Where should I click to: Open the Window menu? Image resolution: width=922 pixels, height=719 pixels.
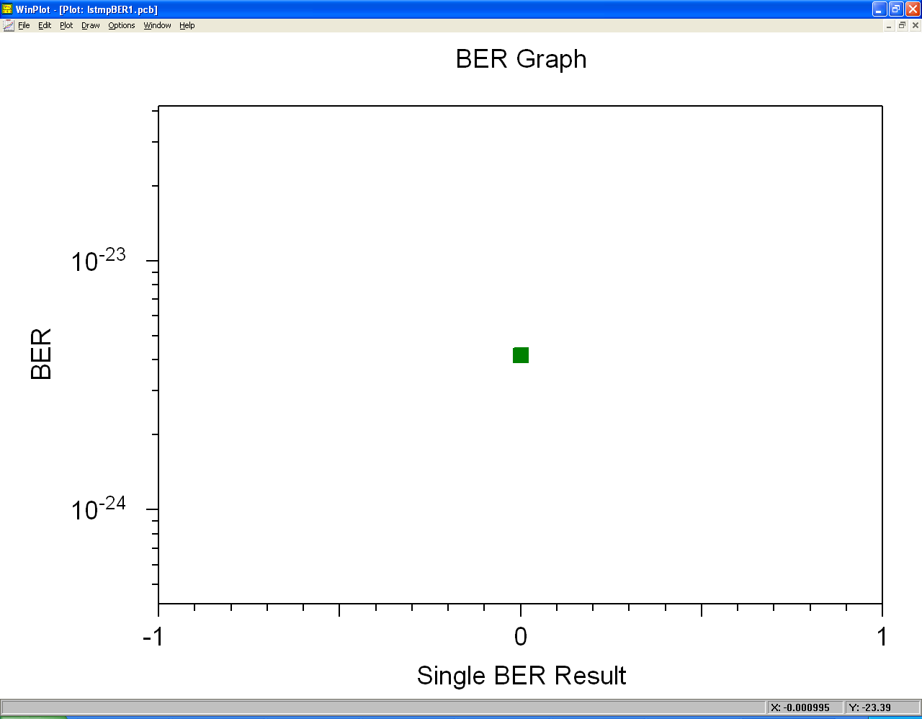(x=157, y=25)
